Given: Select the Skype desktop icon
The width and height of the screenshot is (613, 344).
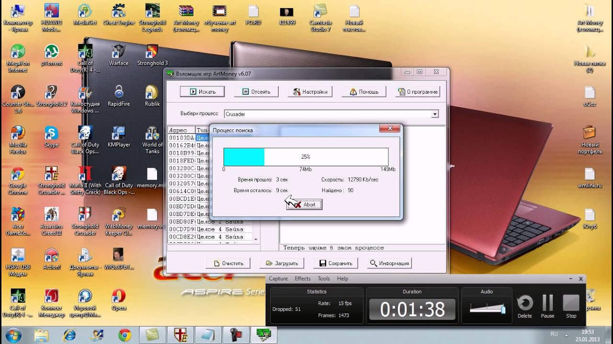Looking at the screenshot, I should 51,137.
